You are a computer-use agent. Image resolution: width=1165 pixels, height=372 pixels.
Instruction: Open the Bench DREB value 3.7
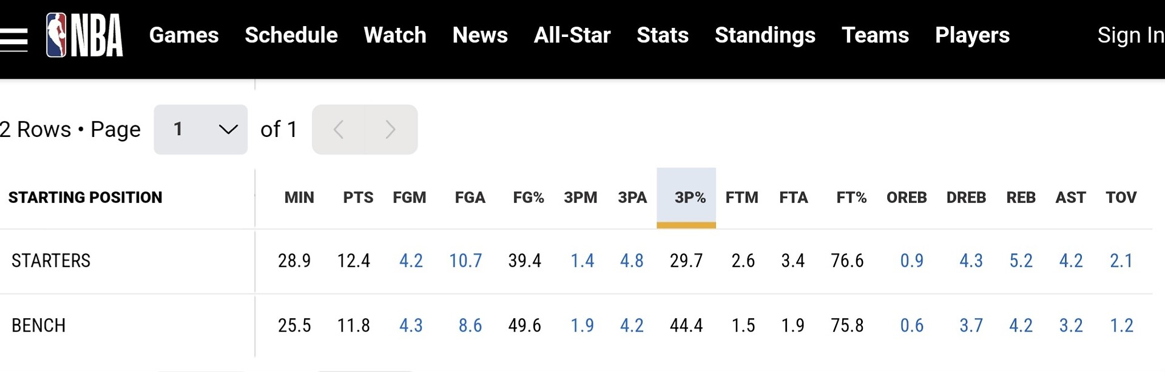tap(971, 325)
